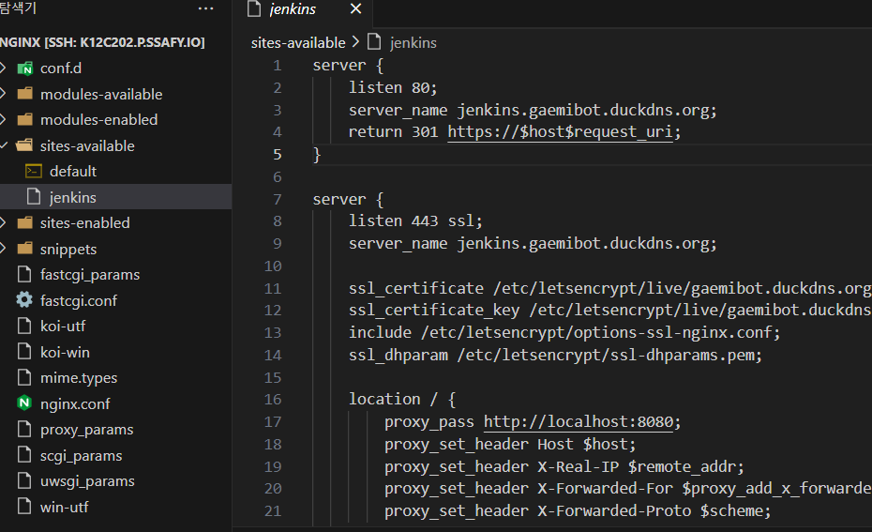The height and width of the screenshot is (532, 872).
Task: Open the sites-enabled folder
Action: click(x=84, y=222)
